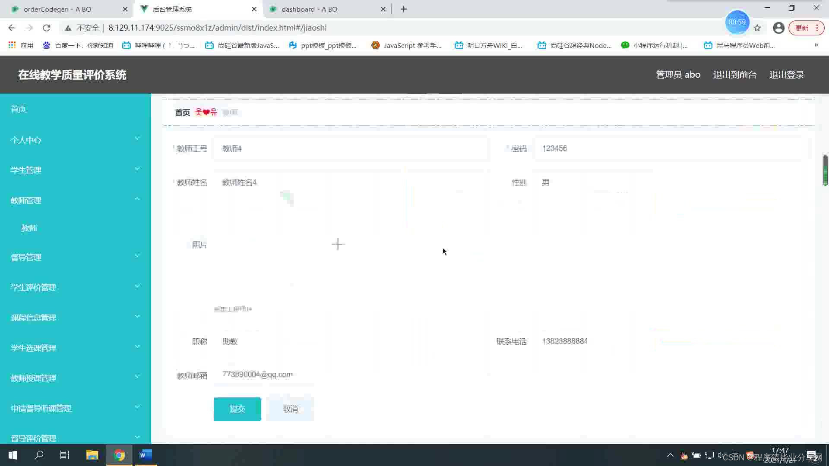The width and height of the screenshot is (829, 466).
Task: Reload the page with refresh icon
Action: 47,28
